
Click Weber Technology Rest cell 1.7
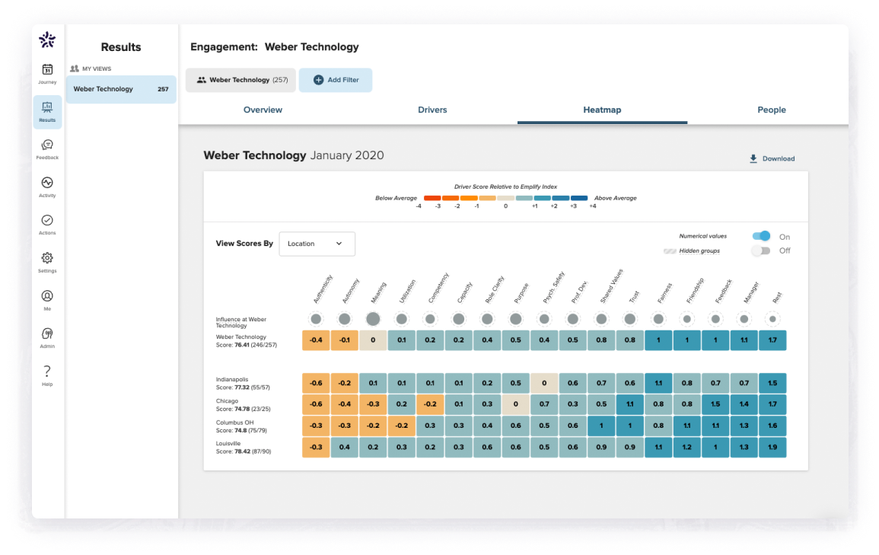(x=772, y=340)
